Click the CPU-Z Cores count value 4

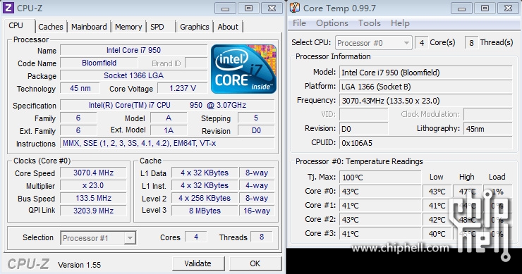point(196,237)
